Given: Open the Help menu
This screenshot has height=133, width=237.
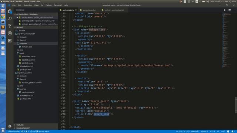Looking at the screenshot, I should [66, 5].
